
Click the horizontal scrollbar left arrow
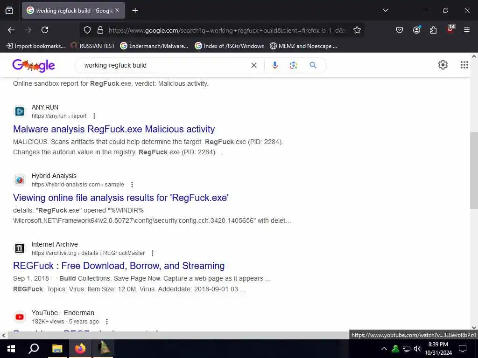pyautogui.click(x=3, y=336)
